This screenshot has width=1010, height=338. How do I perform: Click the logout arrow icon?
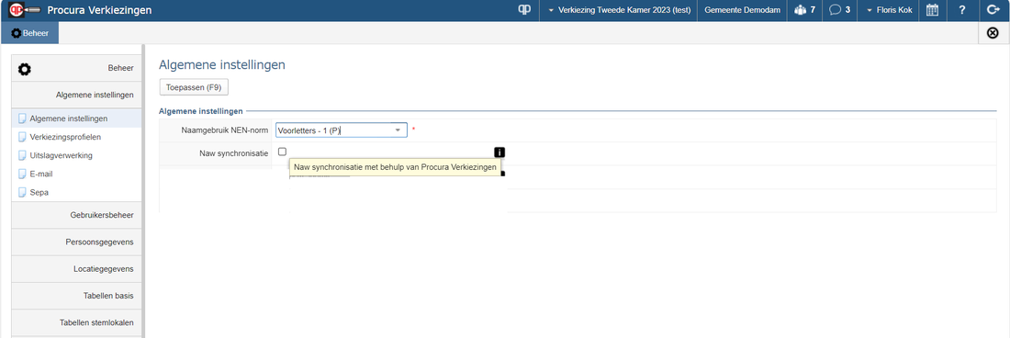tap(993, 10)
